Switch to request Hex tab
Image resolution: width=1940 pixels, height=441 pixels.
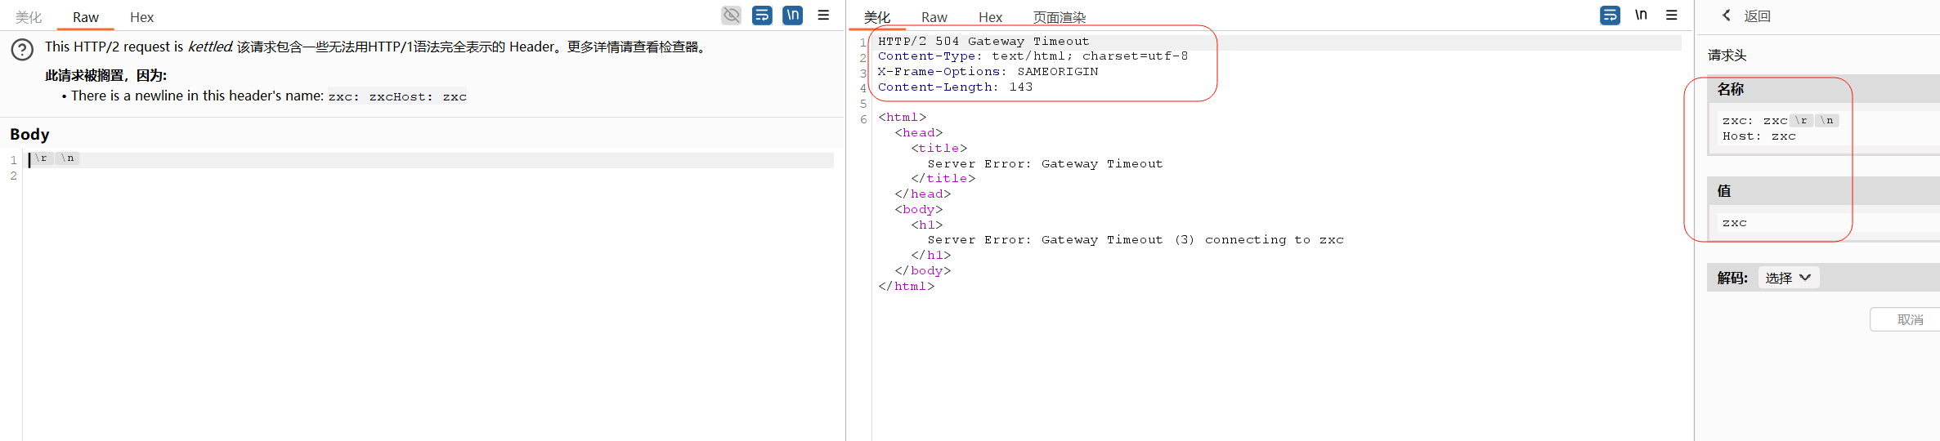point(141,17)
